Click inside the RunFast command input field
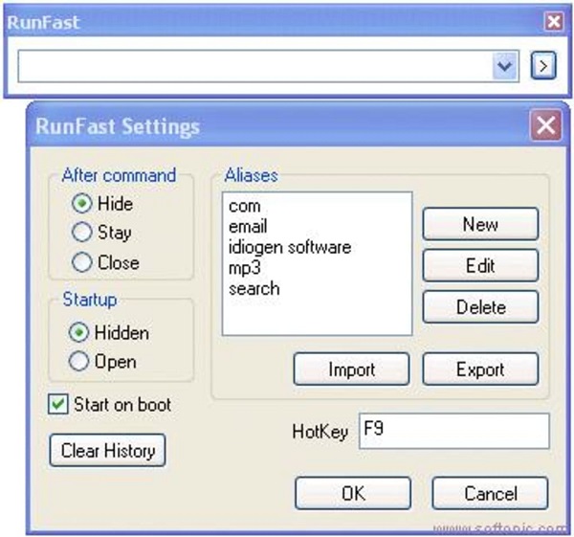 point(255,66)
